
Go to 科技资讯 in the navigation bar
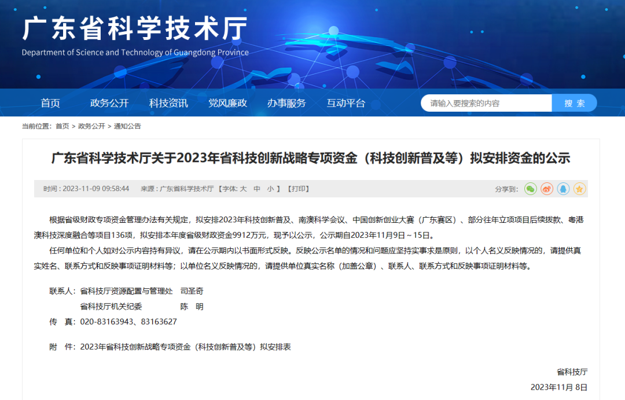[x=168, y=103]
